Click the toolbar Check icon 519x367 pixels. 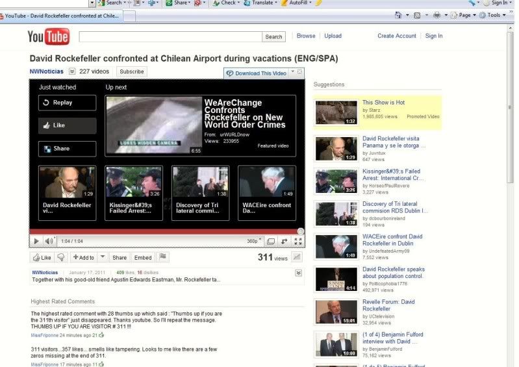tap(216, 3)
